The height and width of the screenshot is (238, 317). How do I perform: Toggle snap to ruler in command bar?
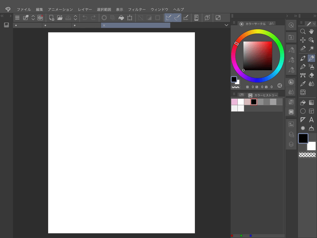tap(168, 18)
